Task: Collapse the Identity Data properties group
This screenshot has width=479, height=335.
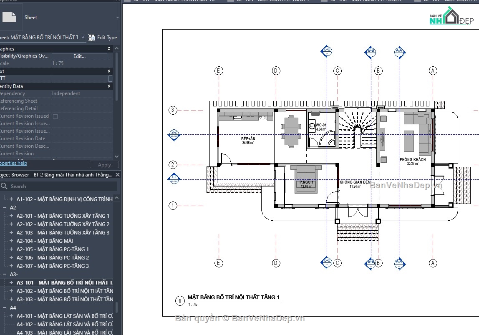Action: click(x=109, y=86)
